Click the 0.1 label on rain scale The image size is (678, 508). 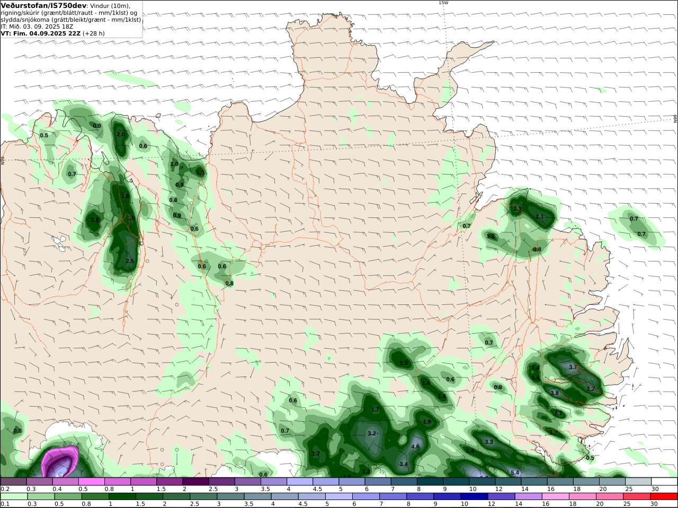point(5,504)
